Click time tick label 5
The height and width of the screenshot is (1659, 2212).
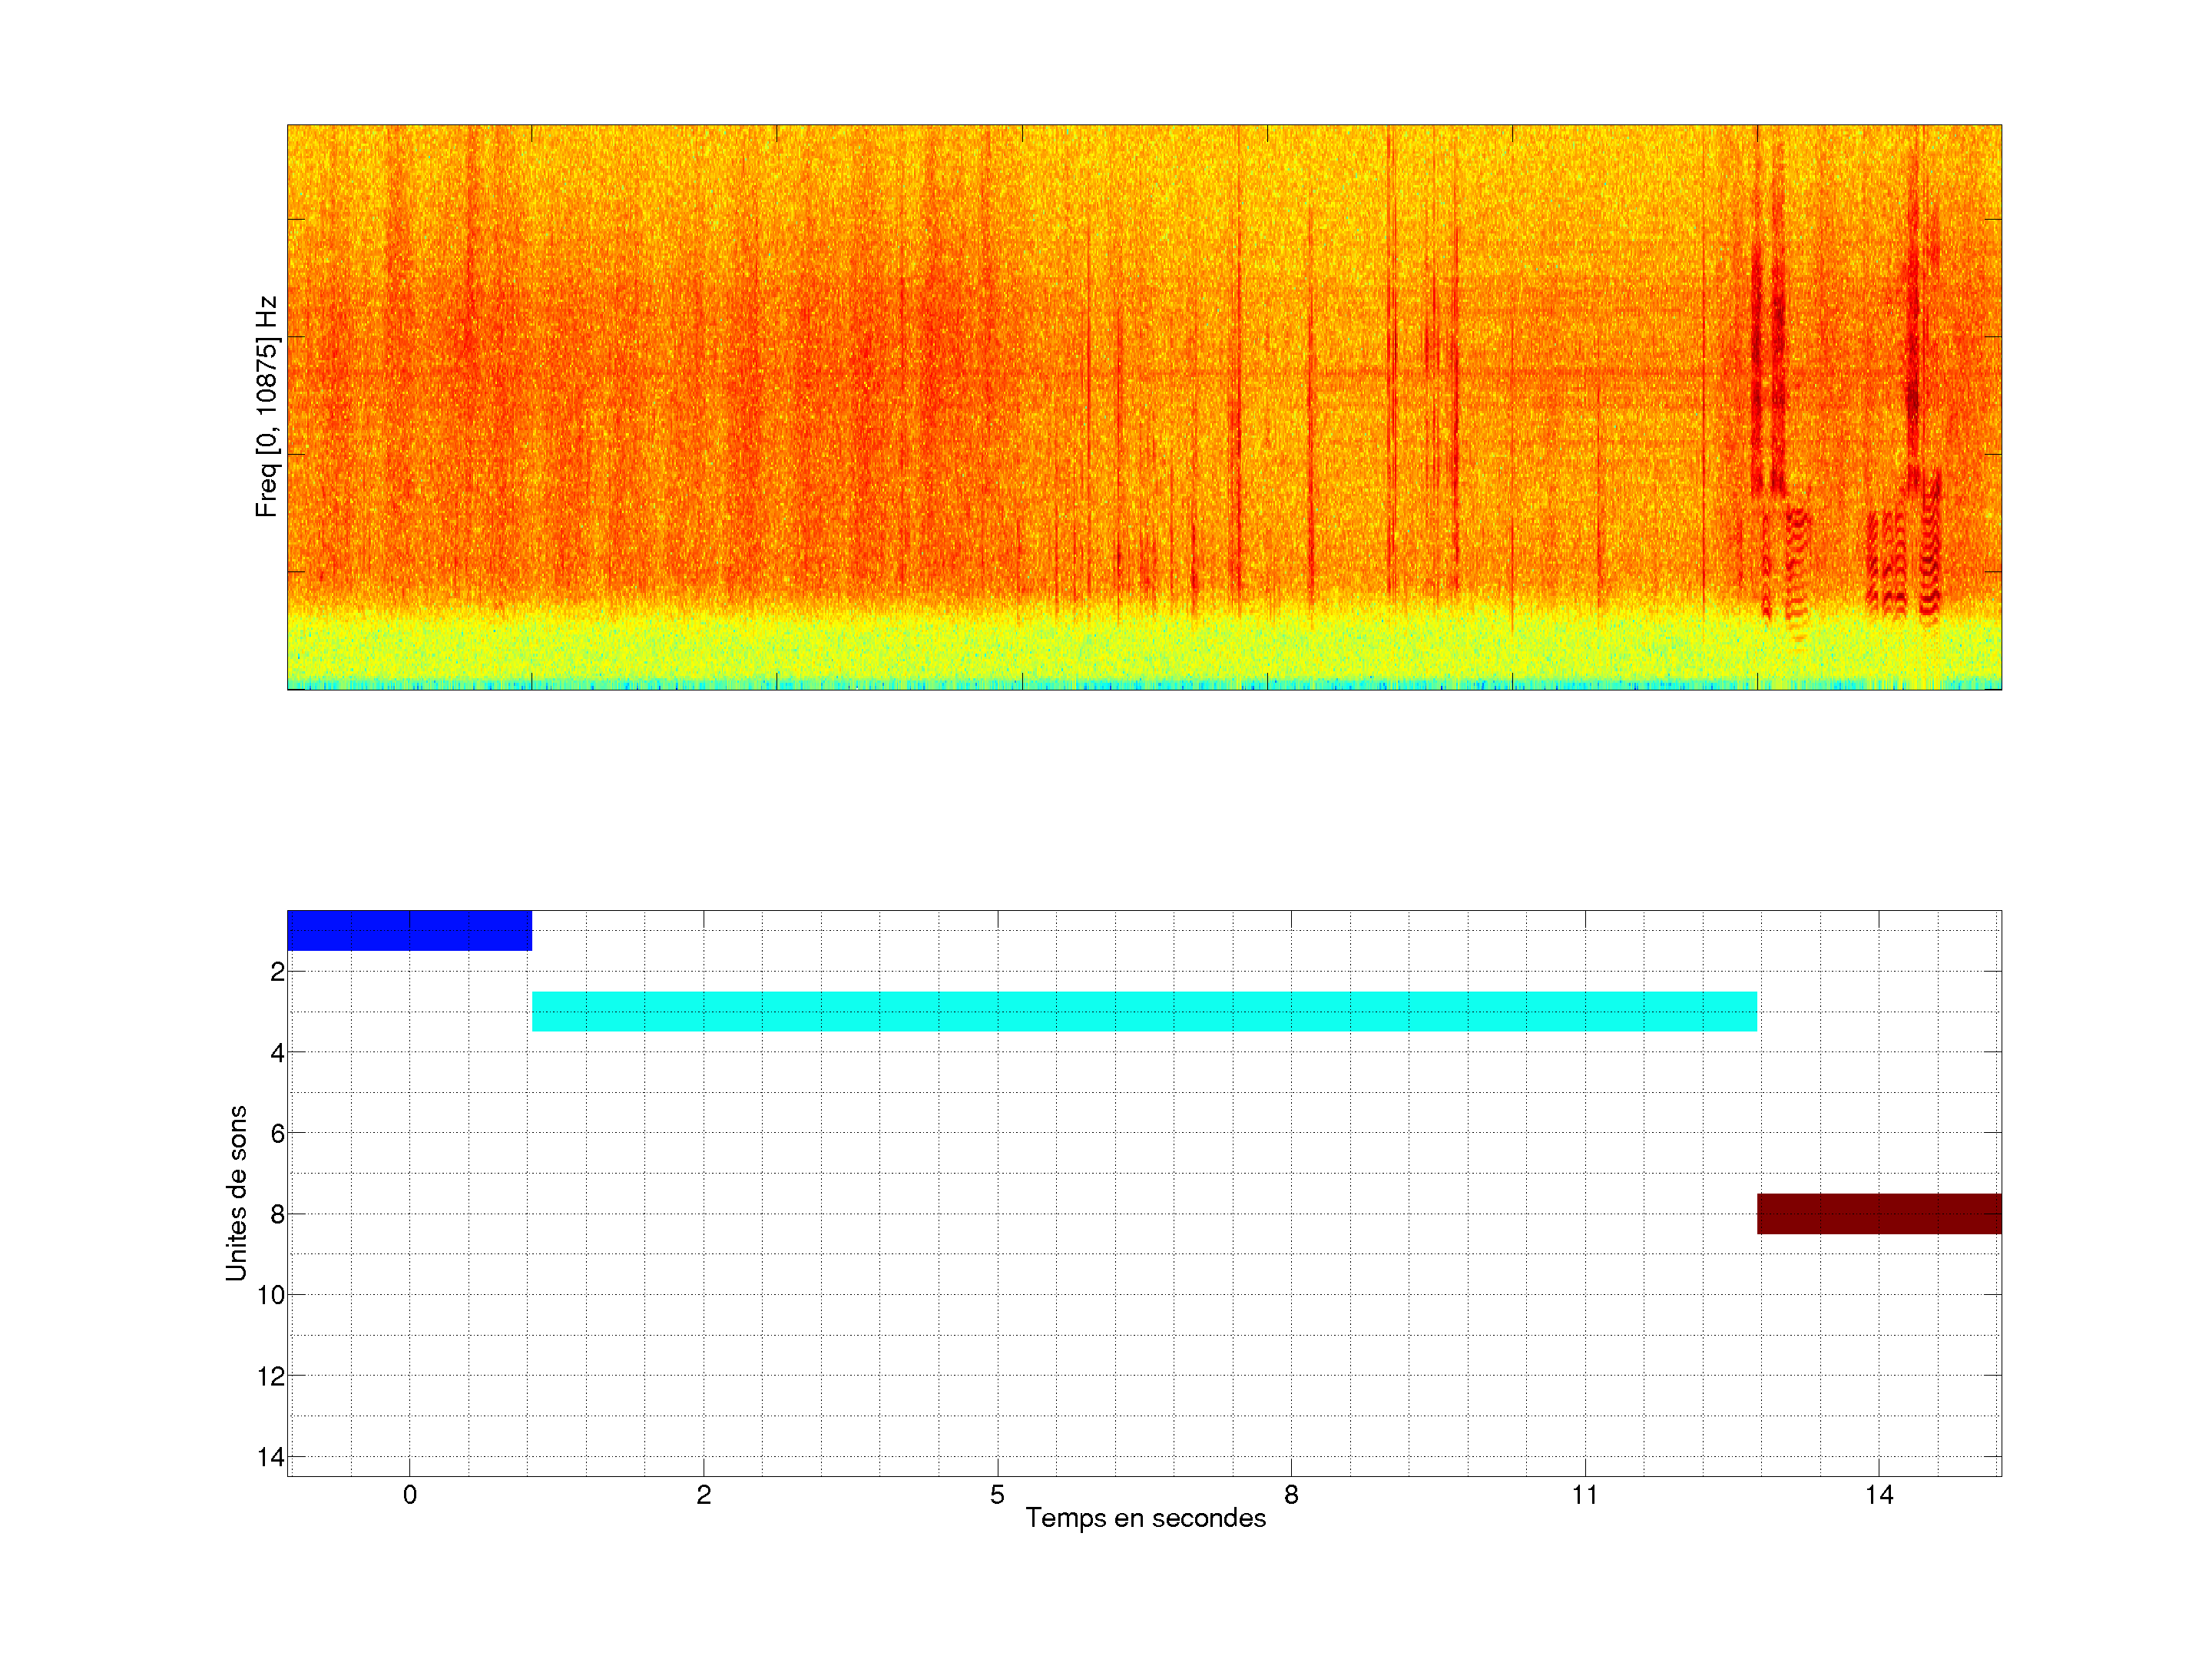(x=997, y=1495)
